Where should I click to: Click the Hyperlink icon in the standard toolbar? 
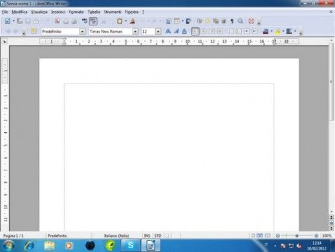(x=168, y=21)
